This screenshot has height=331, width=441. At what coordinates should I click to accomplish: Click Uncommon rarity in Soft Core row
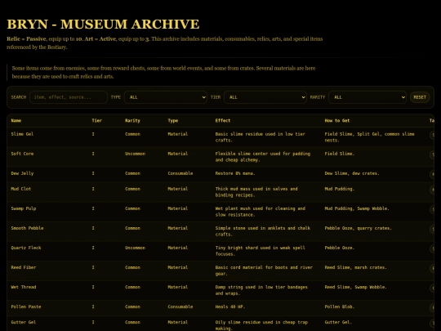click(135, 154)
